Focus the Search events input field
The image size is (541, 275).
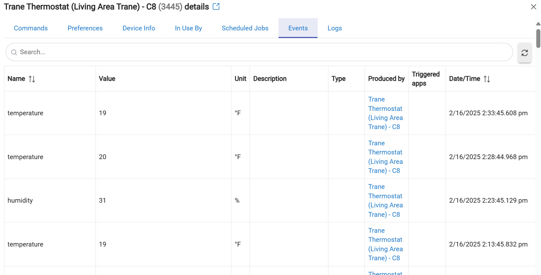tap(259, 52)
